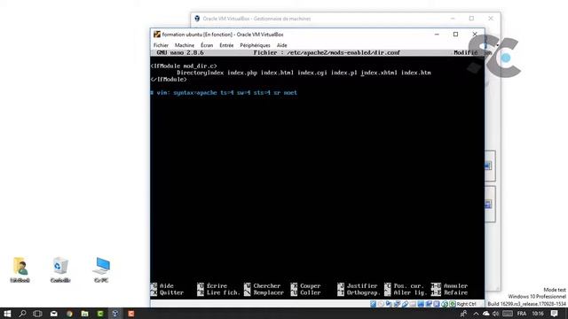Open the Écran menu
The image size is (568, 319).
(x=207, y=45)
